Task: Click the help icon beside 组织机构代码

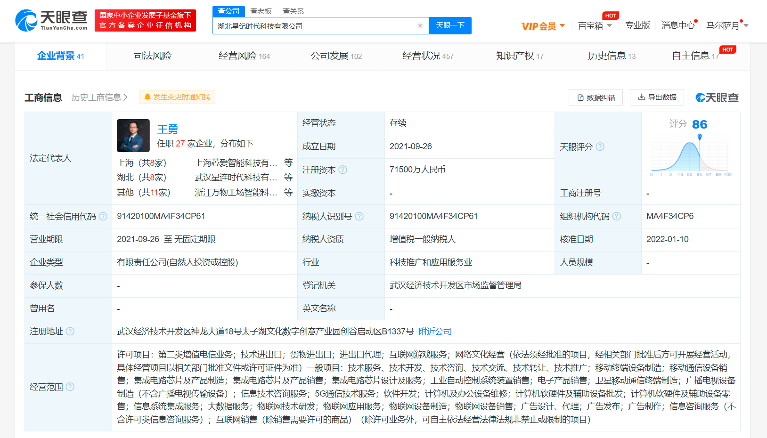Action: click(x=617, y=217)
